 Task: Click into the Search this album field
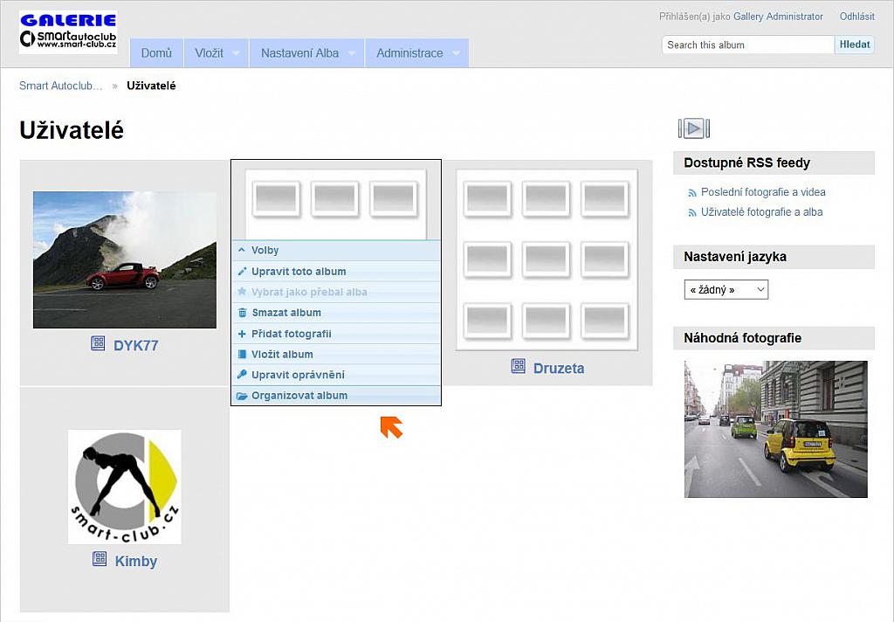(748, 45)
